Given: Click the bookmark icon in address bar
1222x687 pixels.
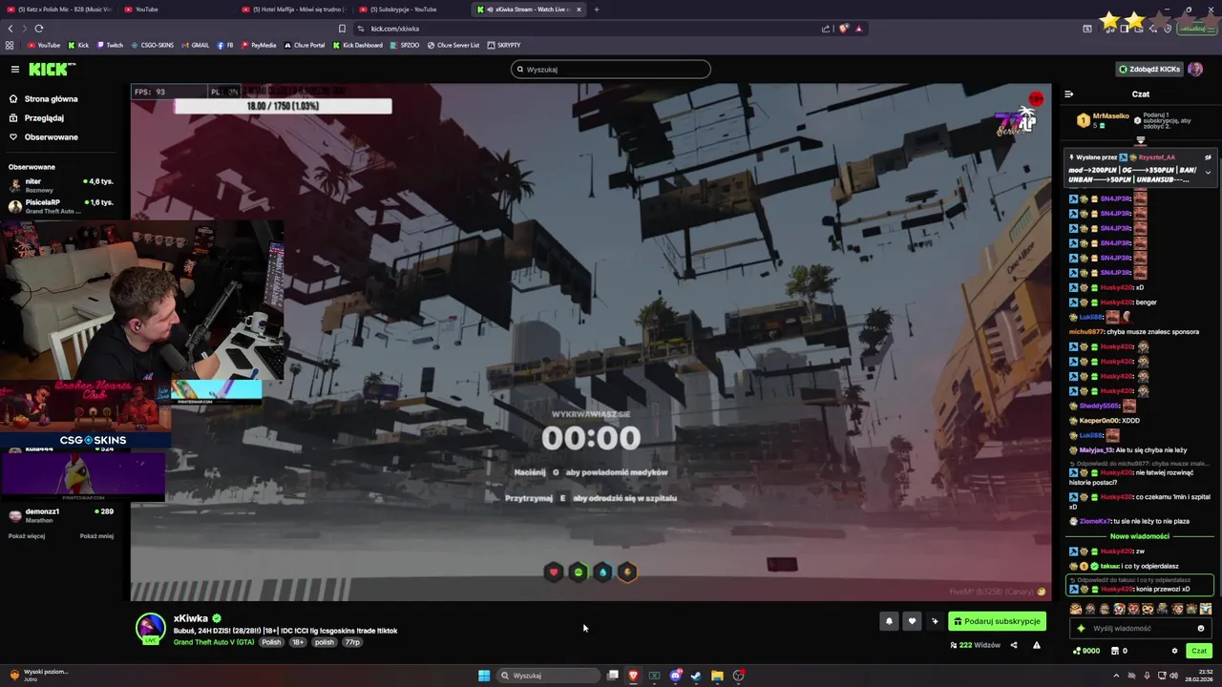Looking at the screenshot, I should coord(342,29).
